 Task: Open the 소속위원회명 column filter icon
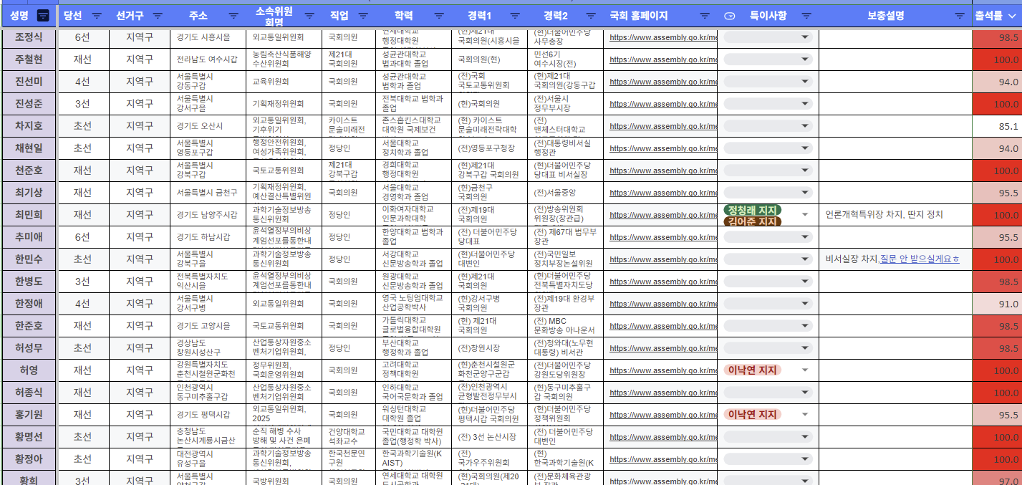point(309,16)
